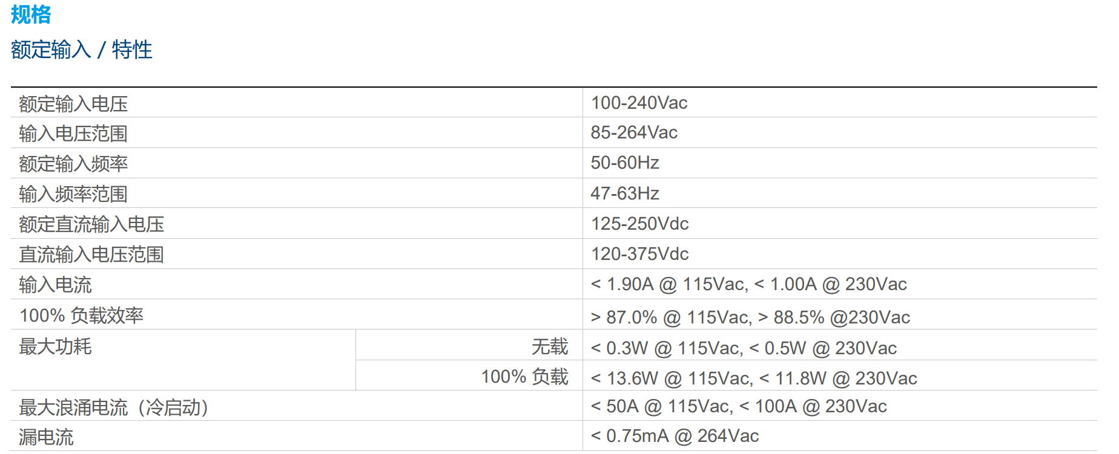The width and height of the screenshot is (1119, 454).
Task: Select the 50-60Hz value
Action: (x=625, y=163)
